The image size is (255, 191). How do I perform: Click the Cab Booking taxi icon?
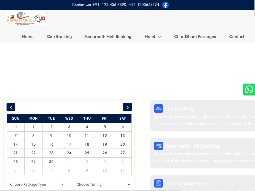[159, 108]
